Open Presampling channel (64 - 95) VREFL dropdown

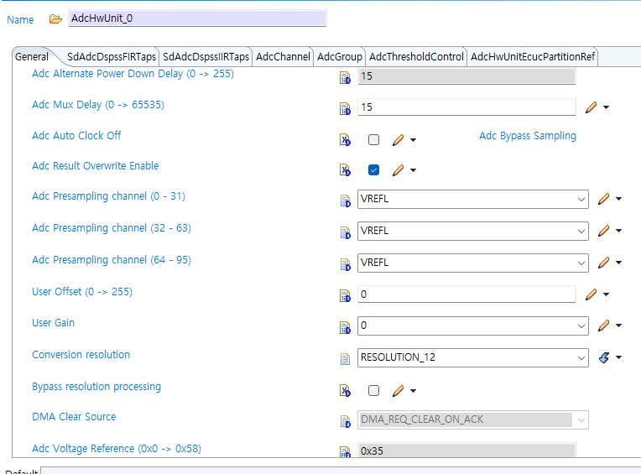click(581, 263)
